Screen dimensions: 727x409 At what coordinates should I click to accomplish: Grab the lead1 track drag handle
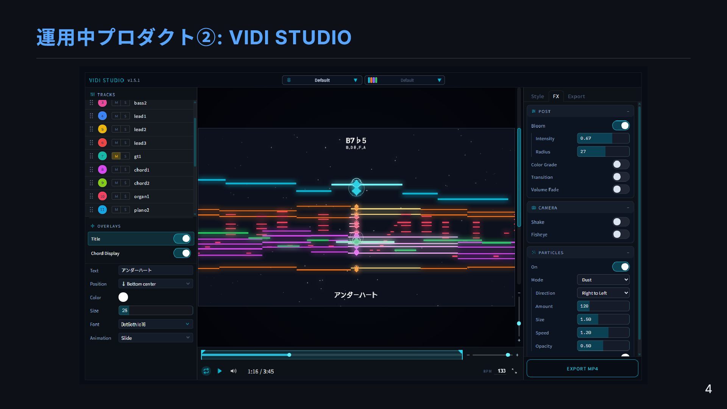[91, 116]
